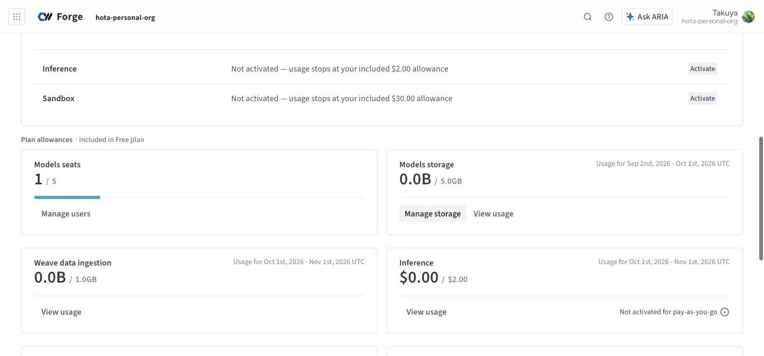The width and height of the screenshot is (764, 356).
Task: View usage in Inference allowance card
Action: pos(426,312)
